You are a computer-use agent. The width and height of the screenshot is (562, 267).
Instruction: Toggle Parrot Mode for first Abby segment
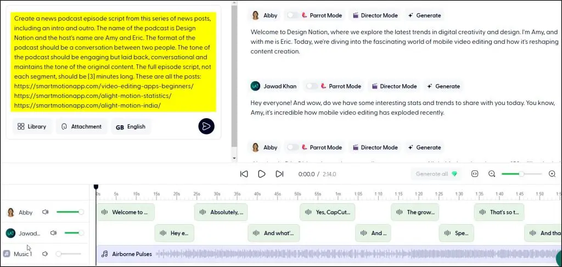[294, 15]
